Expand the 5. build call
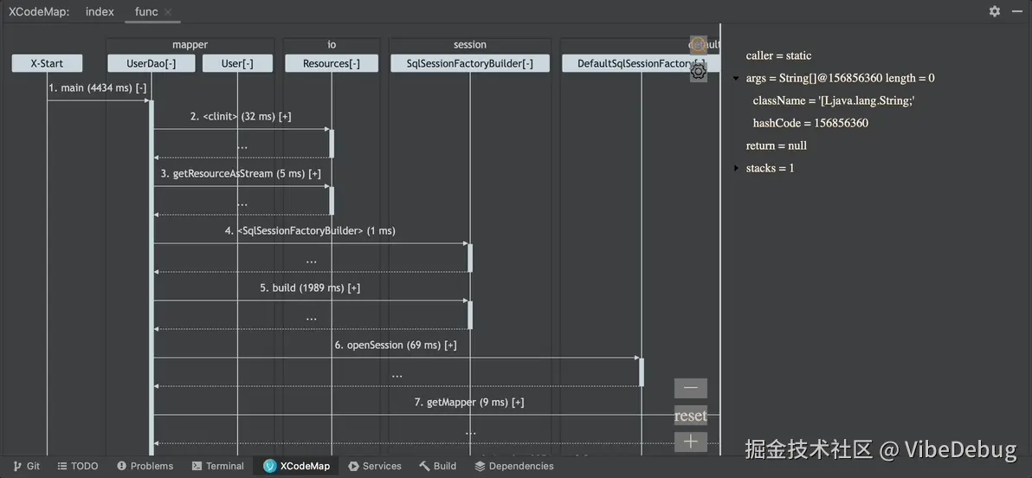This screenshot has width=1032, height=478. click(x=354, y=288)
